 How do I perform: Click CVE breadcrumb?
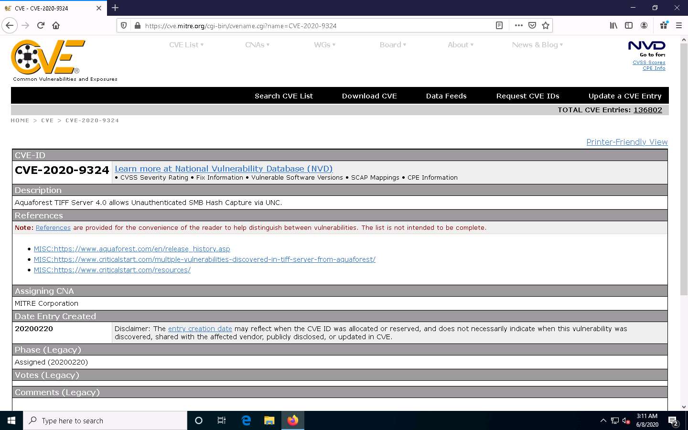point(47,120)
